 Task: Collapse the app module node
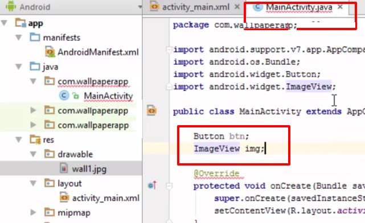[4, 23]
